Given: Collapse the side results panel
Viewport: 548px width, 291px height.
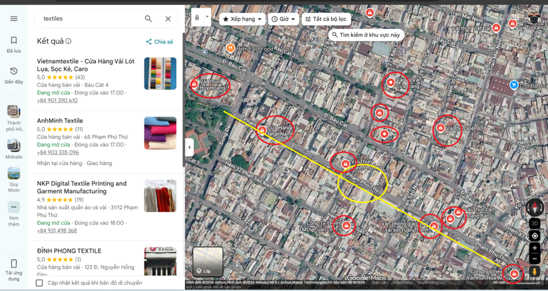Looking at the screenshot, I should 189,147.
